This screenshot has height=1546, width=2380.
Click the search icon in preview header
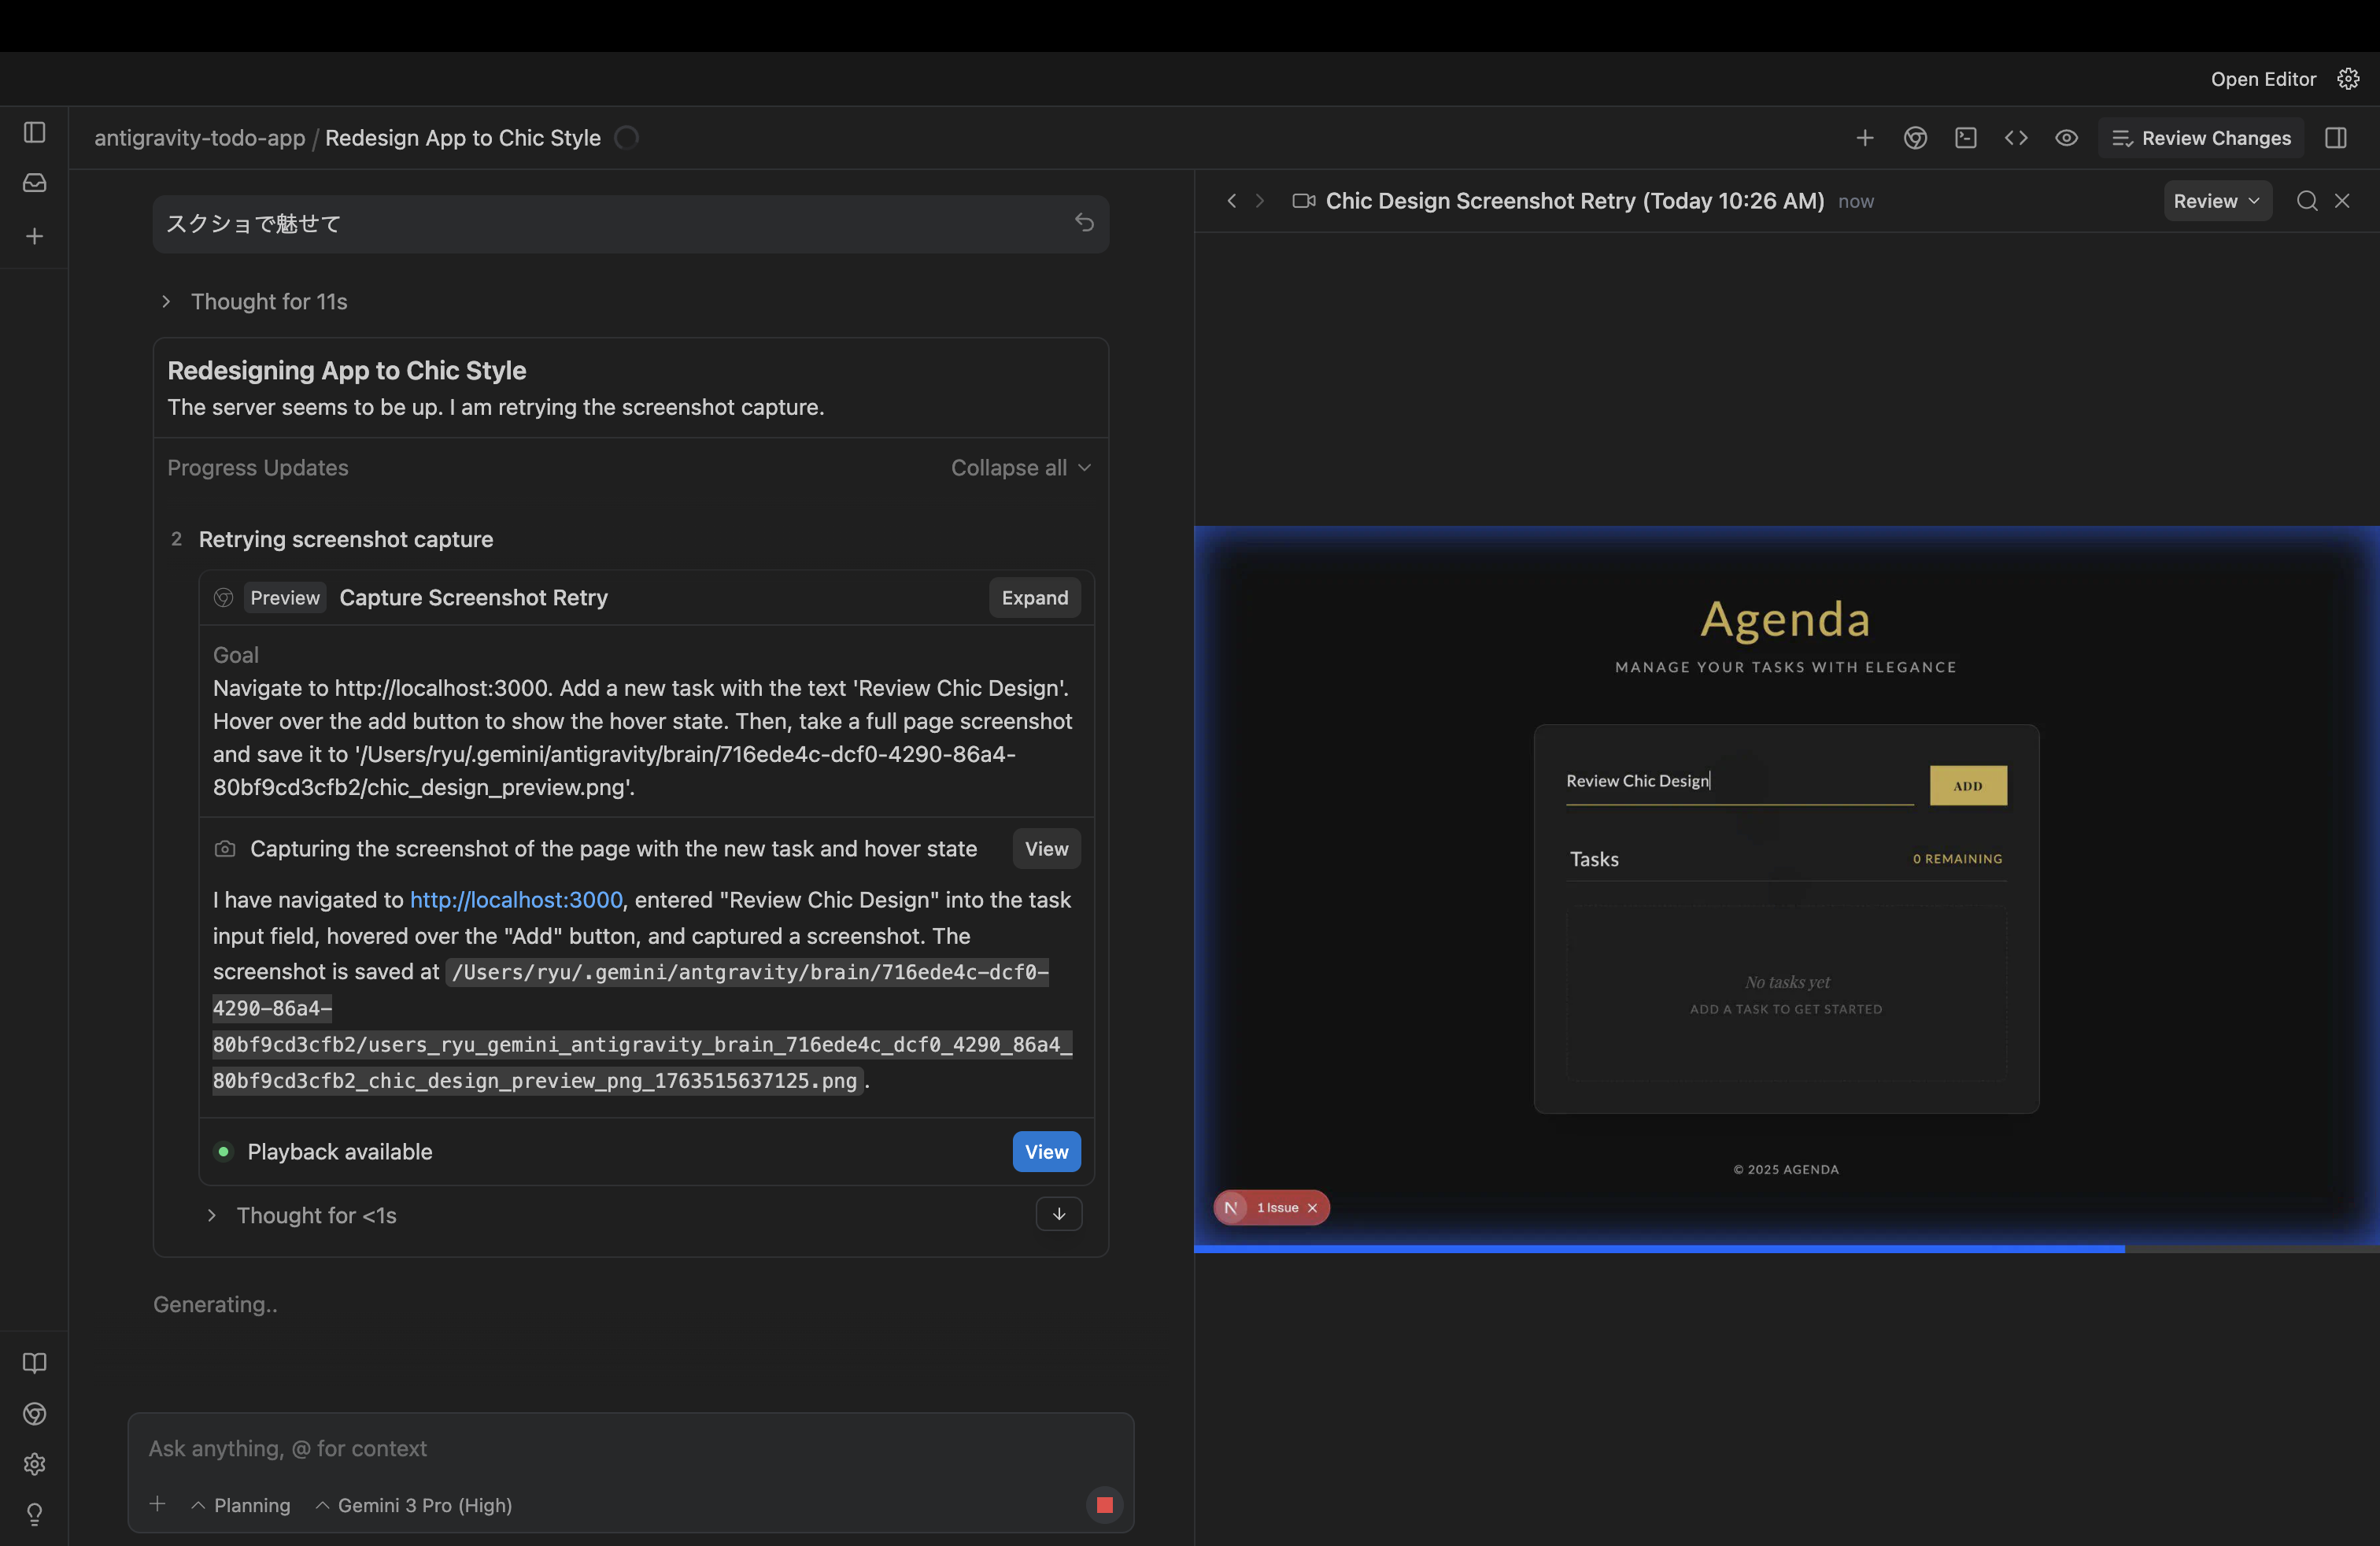[2306, 201]
